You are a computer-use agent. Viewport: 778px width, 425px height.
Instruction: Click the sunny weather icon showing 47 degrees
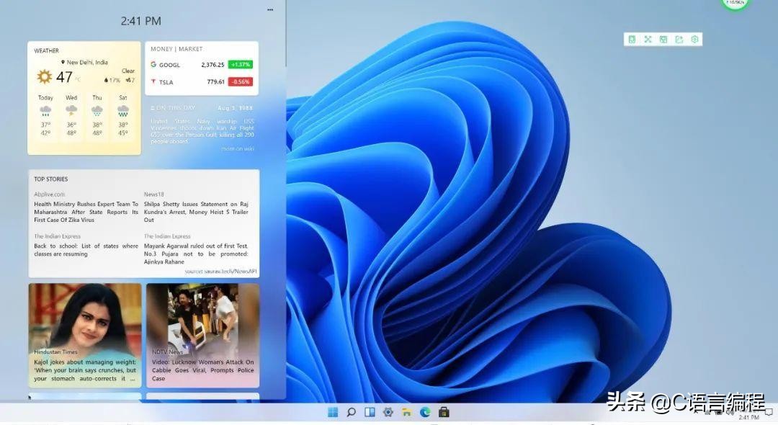pos(44,76)
